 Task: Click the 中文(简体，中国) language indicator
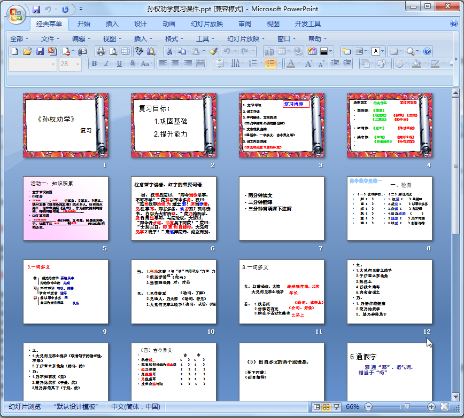point(136,407)
